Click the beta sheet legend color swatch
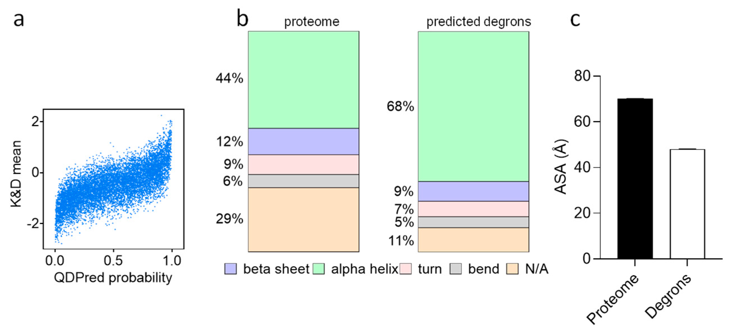Viewport: 734px width, 335px height. (230, 269)
